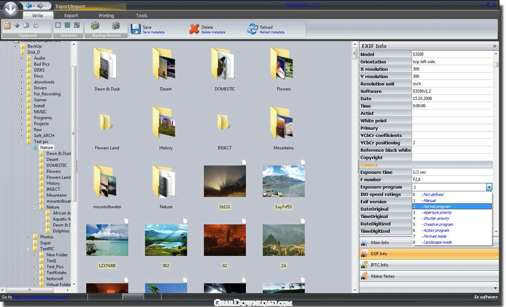Collapse the Test pic tree node

[22, 141]
